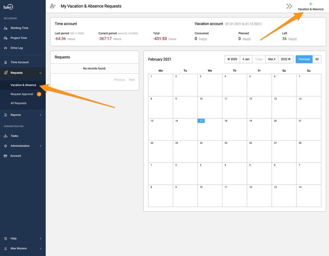Click the Project Time sidebar icon
Image resolution: width=329 pixels, height=256 pixels.
(x=6, y=38)
